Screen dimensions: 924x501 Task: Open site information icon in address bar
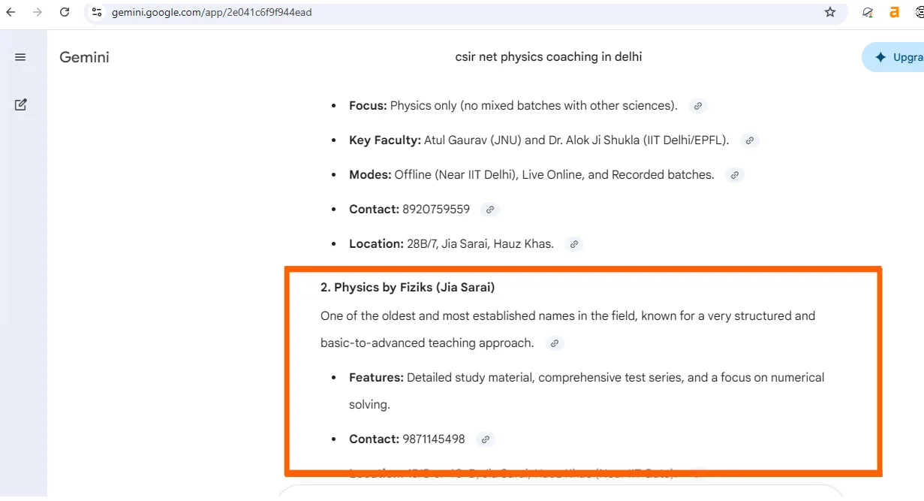click(97, 12)
